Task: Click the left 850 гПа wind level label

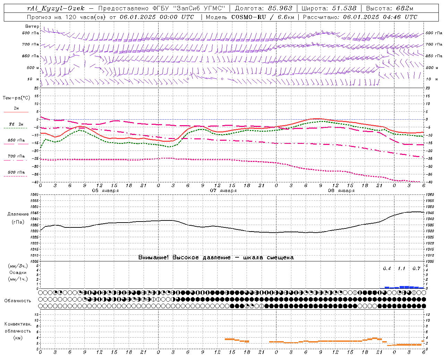Action: (x=31, y=56)
